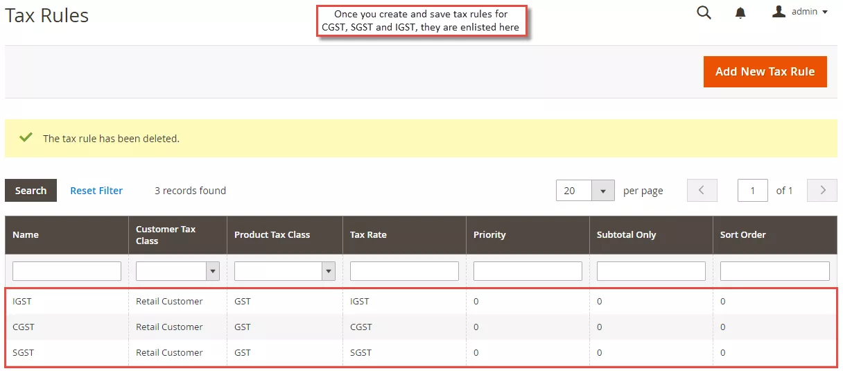Open Customer Tax Class filter dropdown

(x=177, y=271)
